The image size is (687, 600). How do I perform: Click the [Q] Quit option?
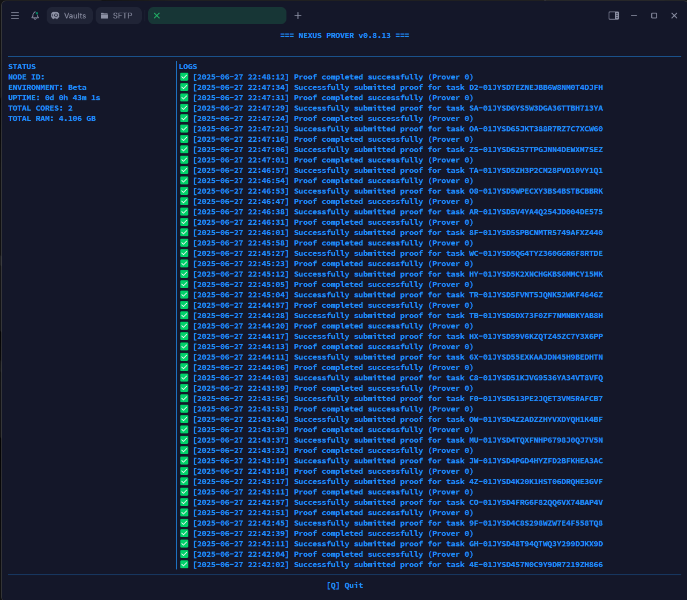[345, 586]
